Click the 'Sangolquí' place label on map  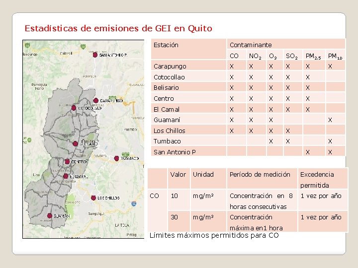point(96,214)
